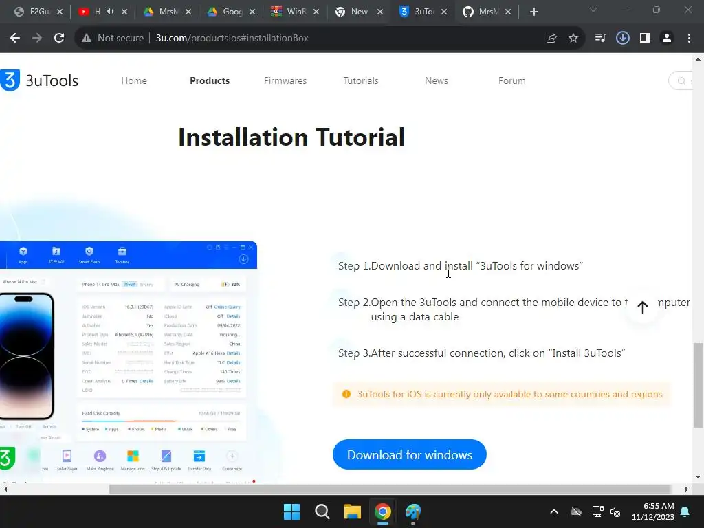Screen dimensions: 704x528
Task: Open News page link
Action: 437,81
